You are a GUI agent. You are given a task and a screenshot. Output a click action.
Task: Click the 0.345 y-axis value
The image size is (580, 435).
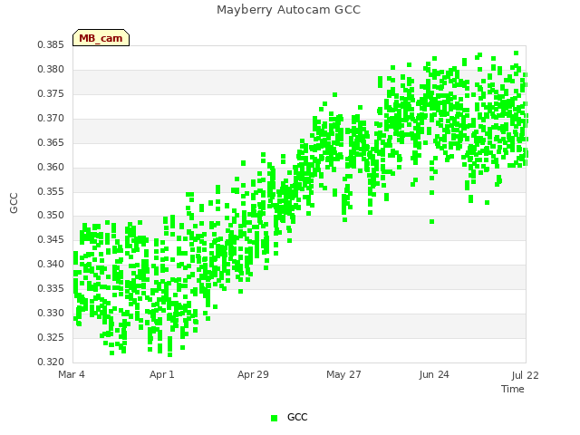pos(51,239)
